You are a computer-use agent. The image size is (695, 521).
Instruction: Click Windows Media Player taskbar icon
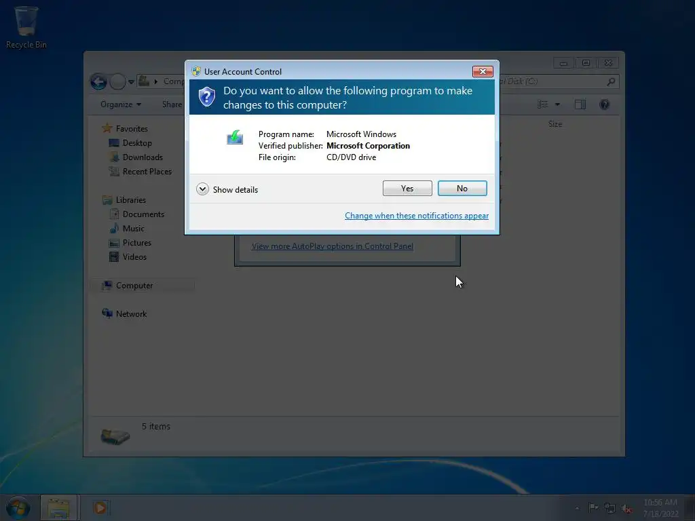tap(100, 507)
